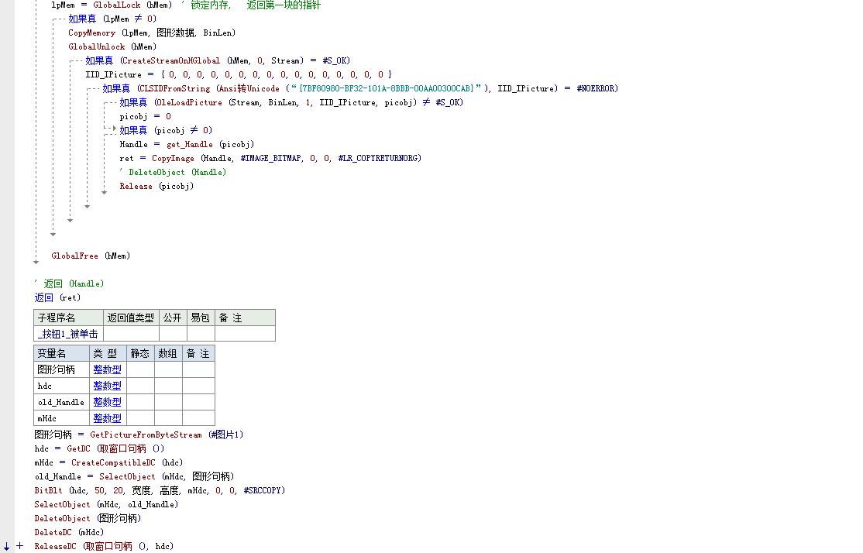This screenshot has height=553, width=863.
Task: Click the 数组 header cell
Action: click(x=168, y=353)
